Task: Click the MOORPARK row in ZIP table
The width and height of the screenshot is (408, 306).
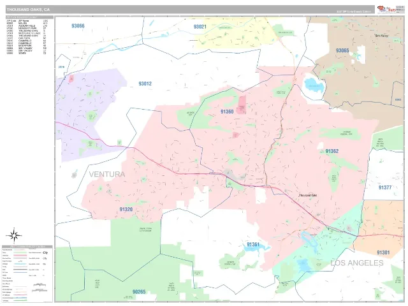Action: point(27,45)
